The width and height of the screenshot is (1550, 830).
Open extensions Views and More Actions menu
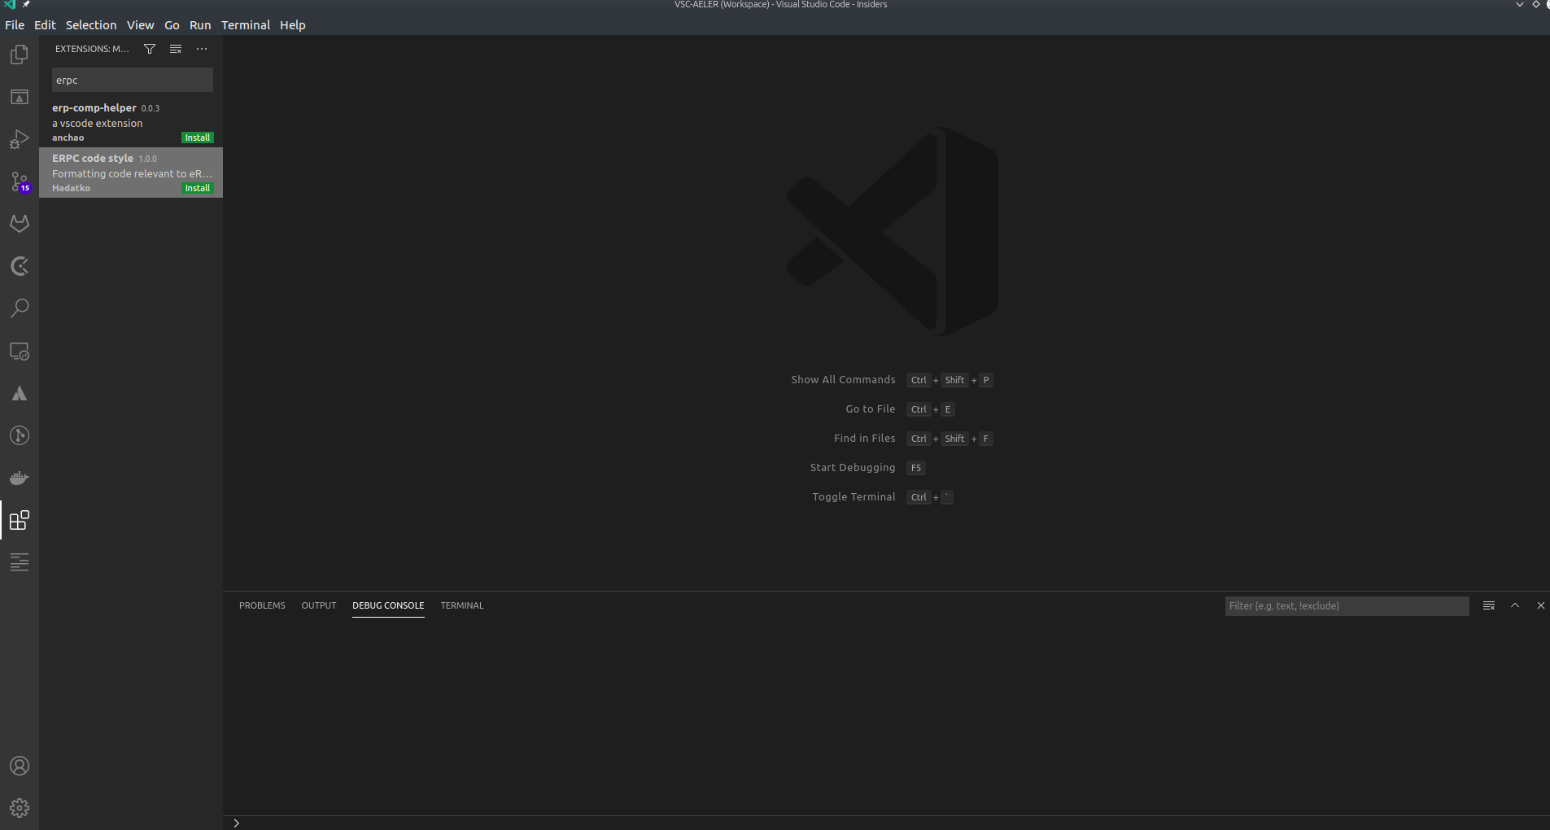(202, 49)
